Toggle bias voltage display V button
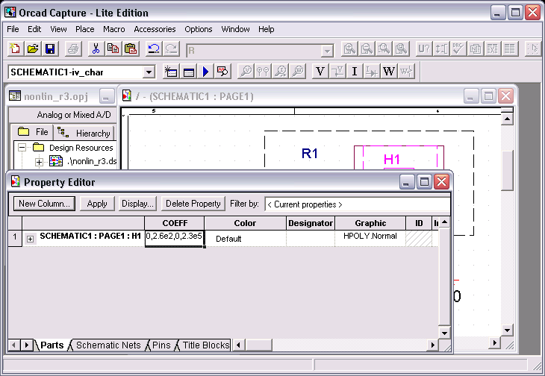The width and height of the screenshot is (545, 376). click(x=320, y=72)
